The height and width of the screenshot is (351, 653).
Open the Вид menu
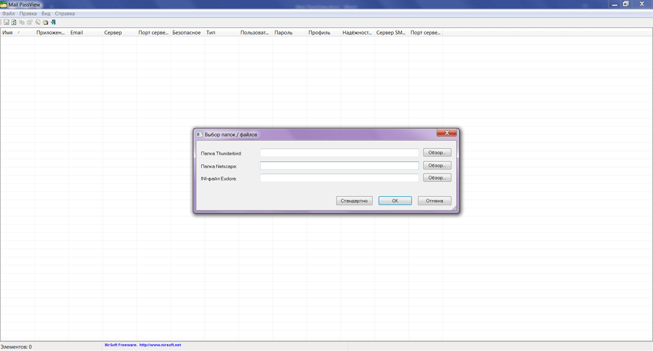click(x=46, y=14)
